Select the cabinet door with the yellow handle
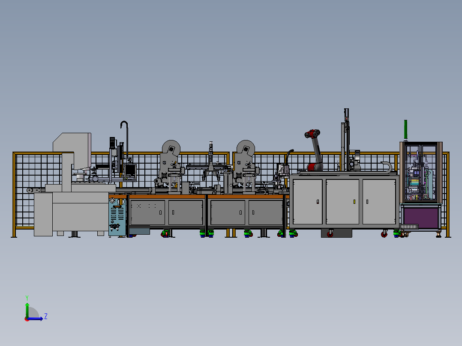This screenshot has height=346, width=462. point(342,202)
